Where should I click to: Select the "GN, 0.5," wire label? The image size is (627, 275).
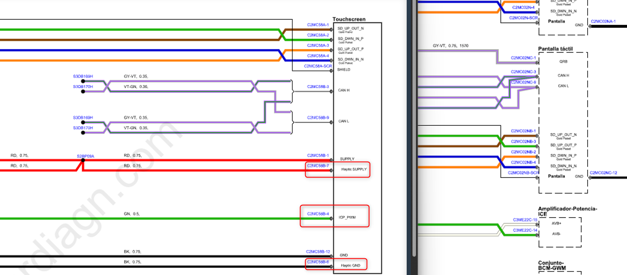pos(132,213)
